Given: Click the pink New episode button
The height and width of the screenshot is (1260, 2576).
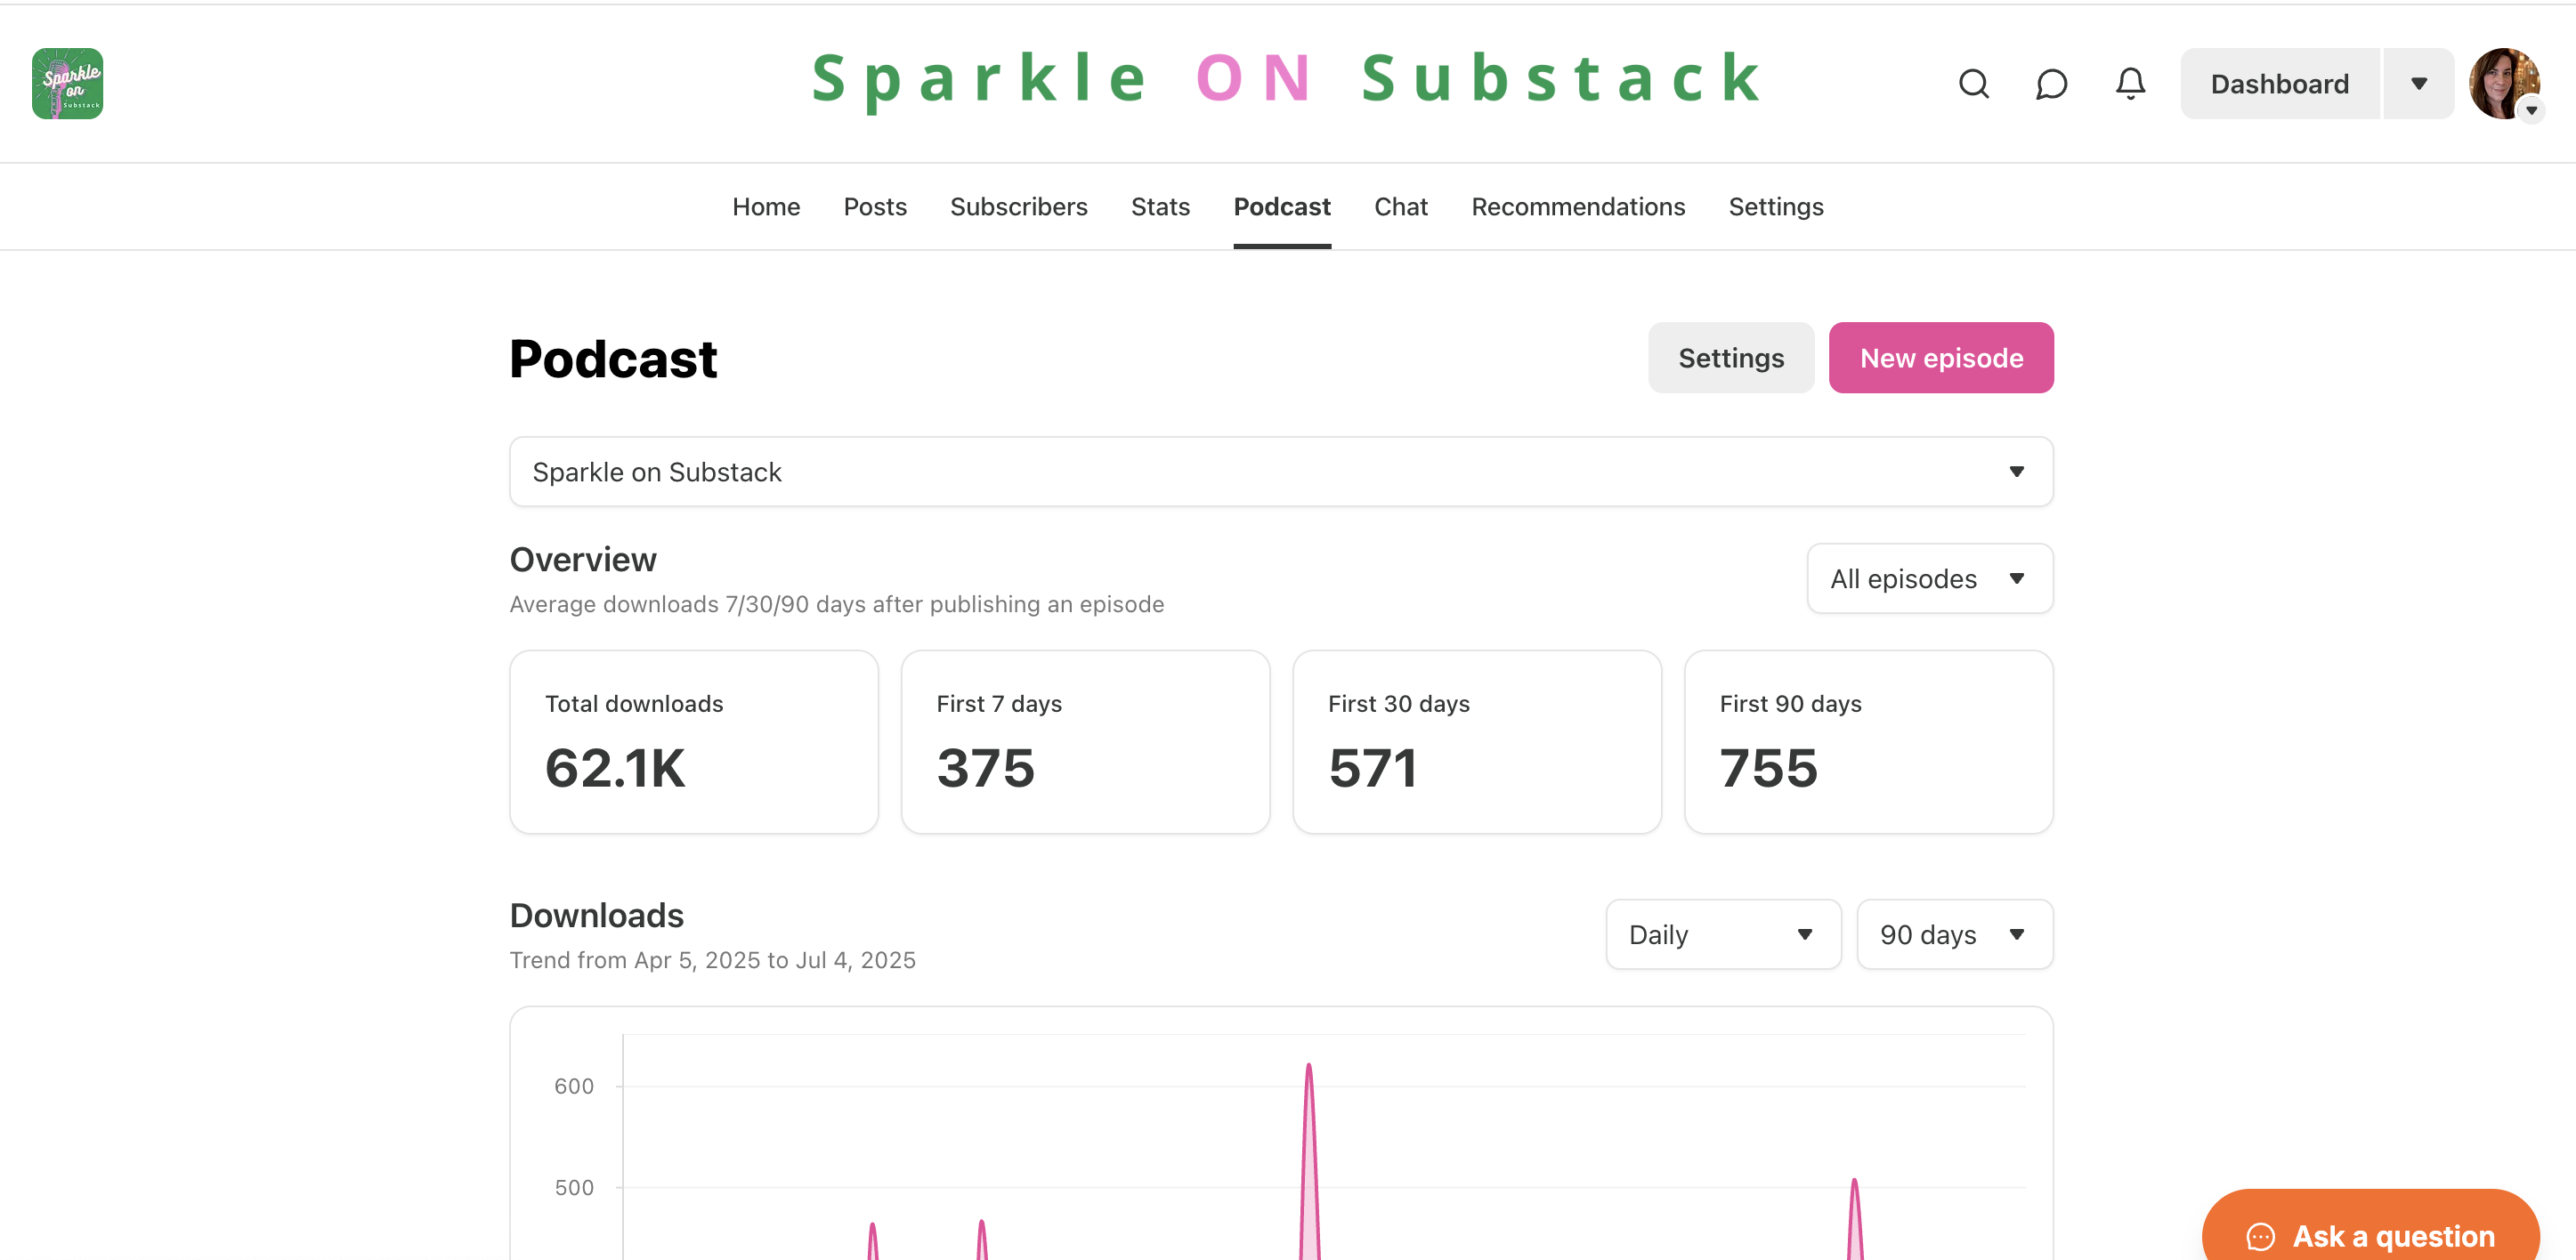Looking at the screenshot, I should (1940, 358).
